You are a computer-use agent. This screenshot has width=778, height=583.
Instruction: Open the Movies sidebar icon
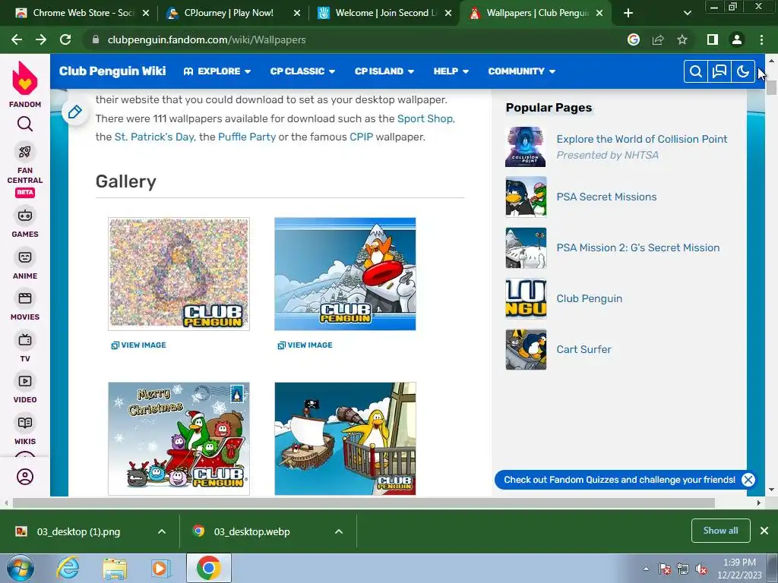[x=25, y=298]
